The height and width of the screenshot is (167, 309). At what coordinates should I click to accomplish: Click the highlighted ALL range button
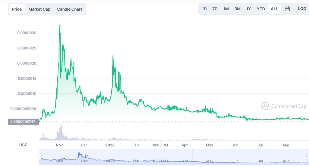(x=274, y=9)
